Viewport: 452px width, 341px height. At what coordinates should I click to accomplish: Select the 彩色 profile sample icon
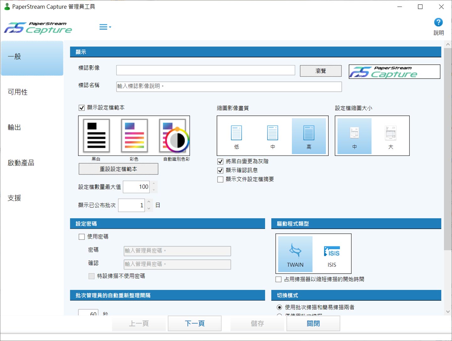tap(134, 135)
